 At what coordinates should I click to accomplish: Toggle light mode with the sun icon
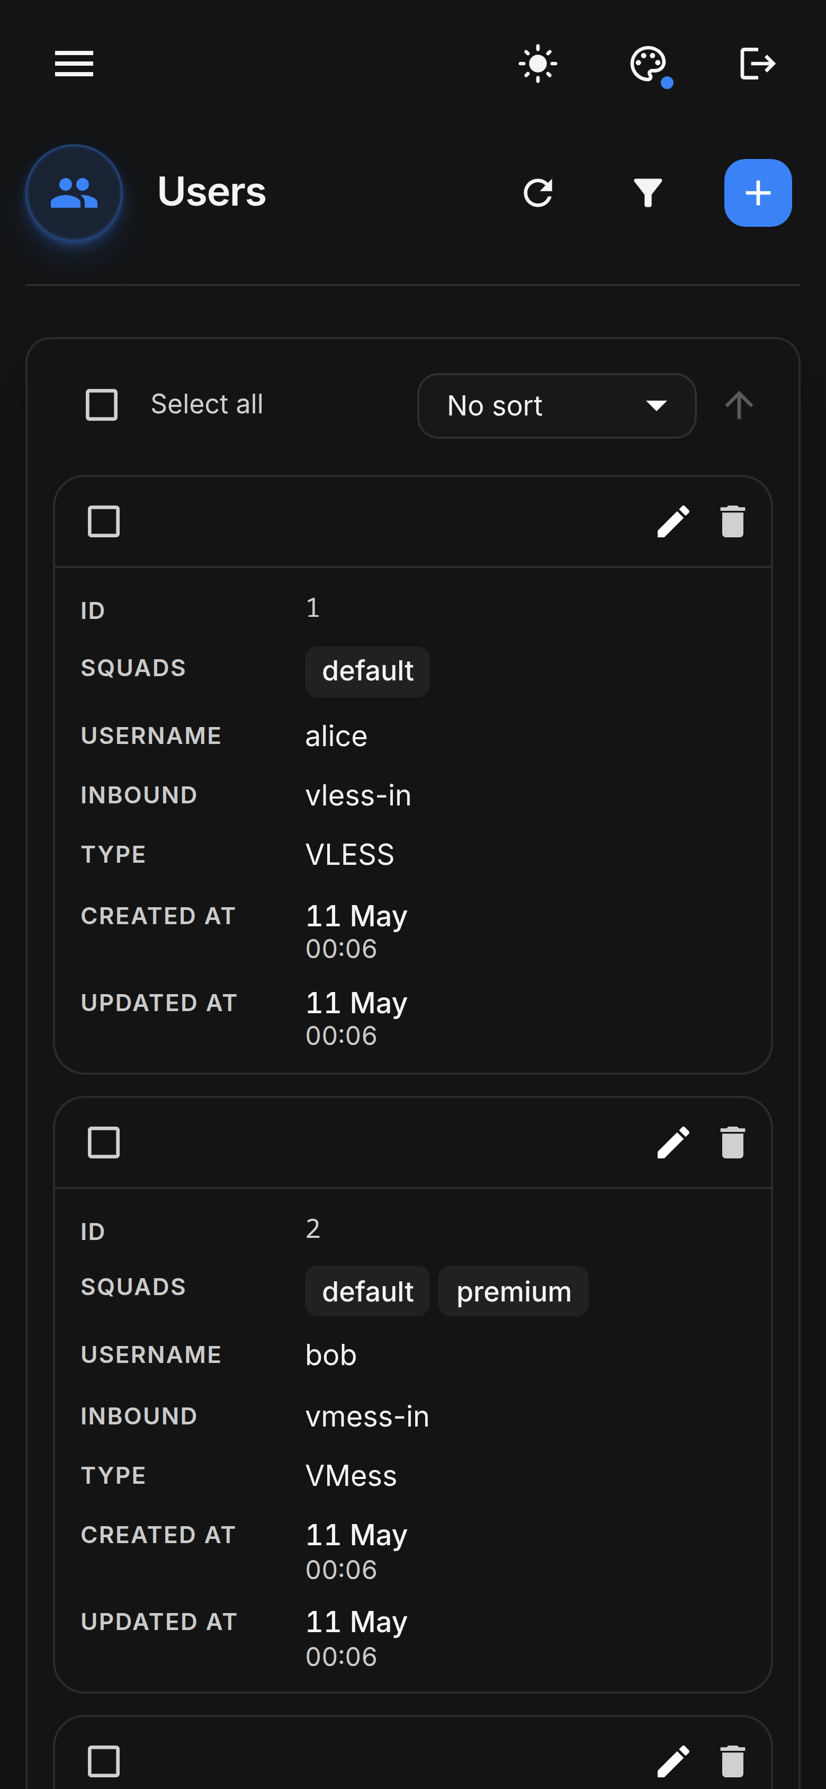538,64
